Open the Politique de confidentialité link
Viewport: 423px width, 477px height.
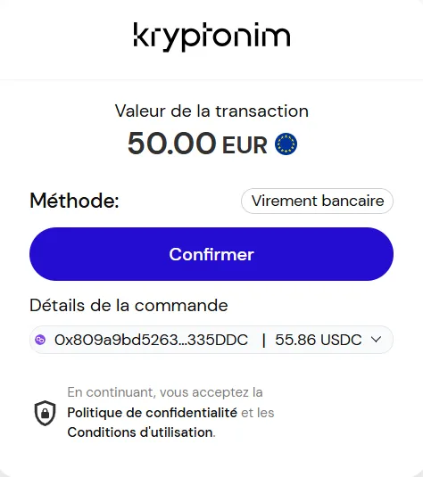[x=152, y=413]
